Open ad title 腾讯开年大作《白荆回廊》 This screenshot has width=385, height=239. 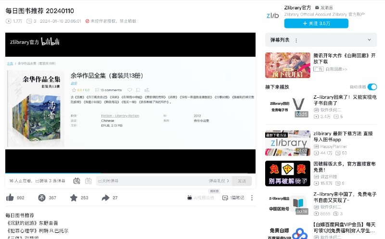pyautogui.click(x=344, y=58)
